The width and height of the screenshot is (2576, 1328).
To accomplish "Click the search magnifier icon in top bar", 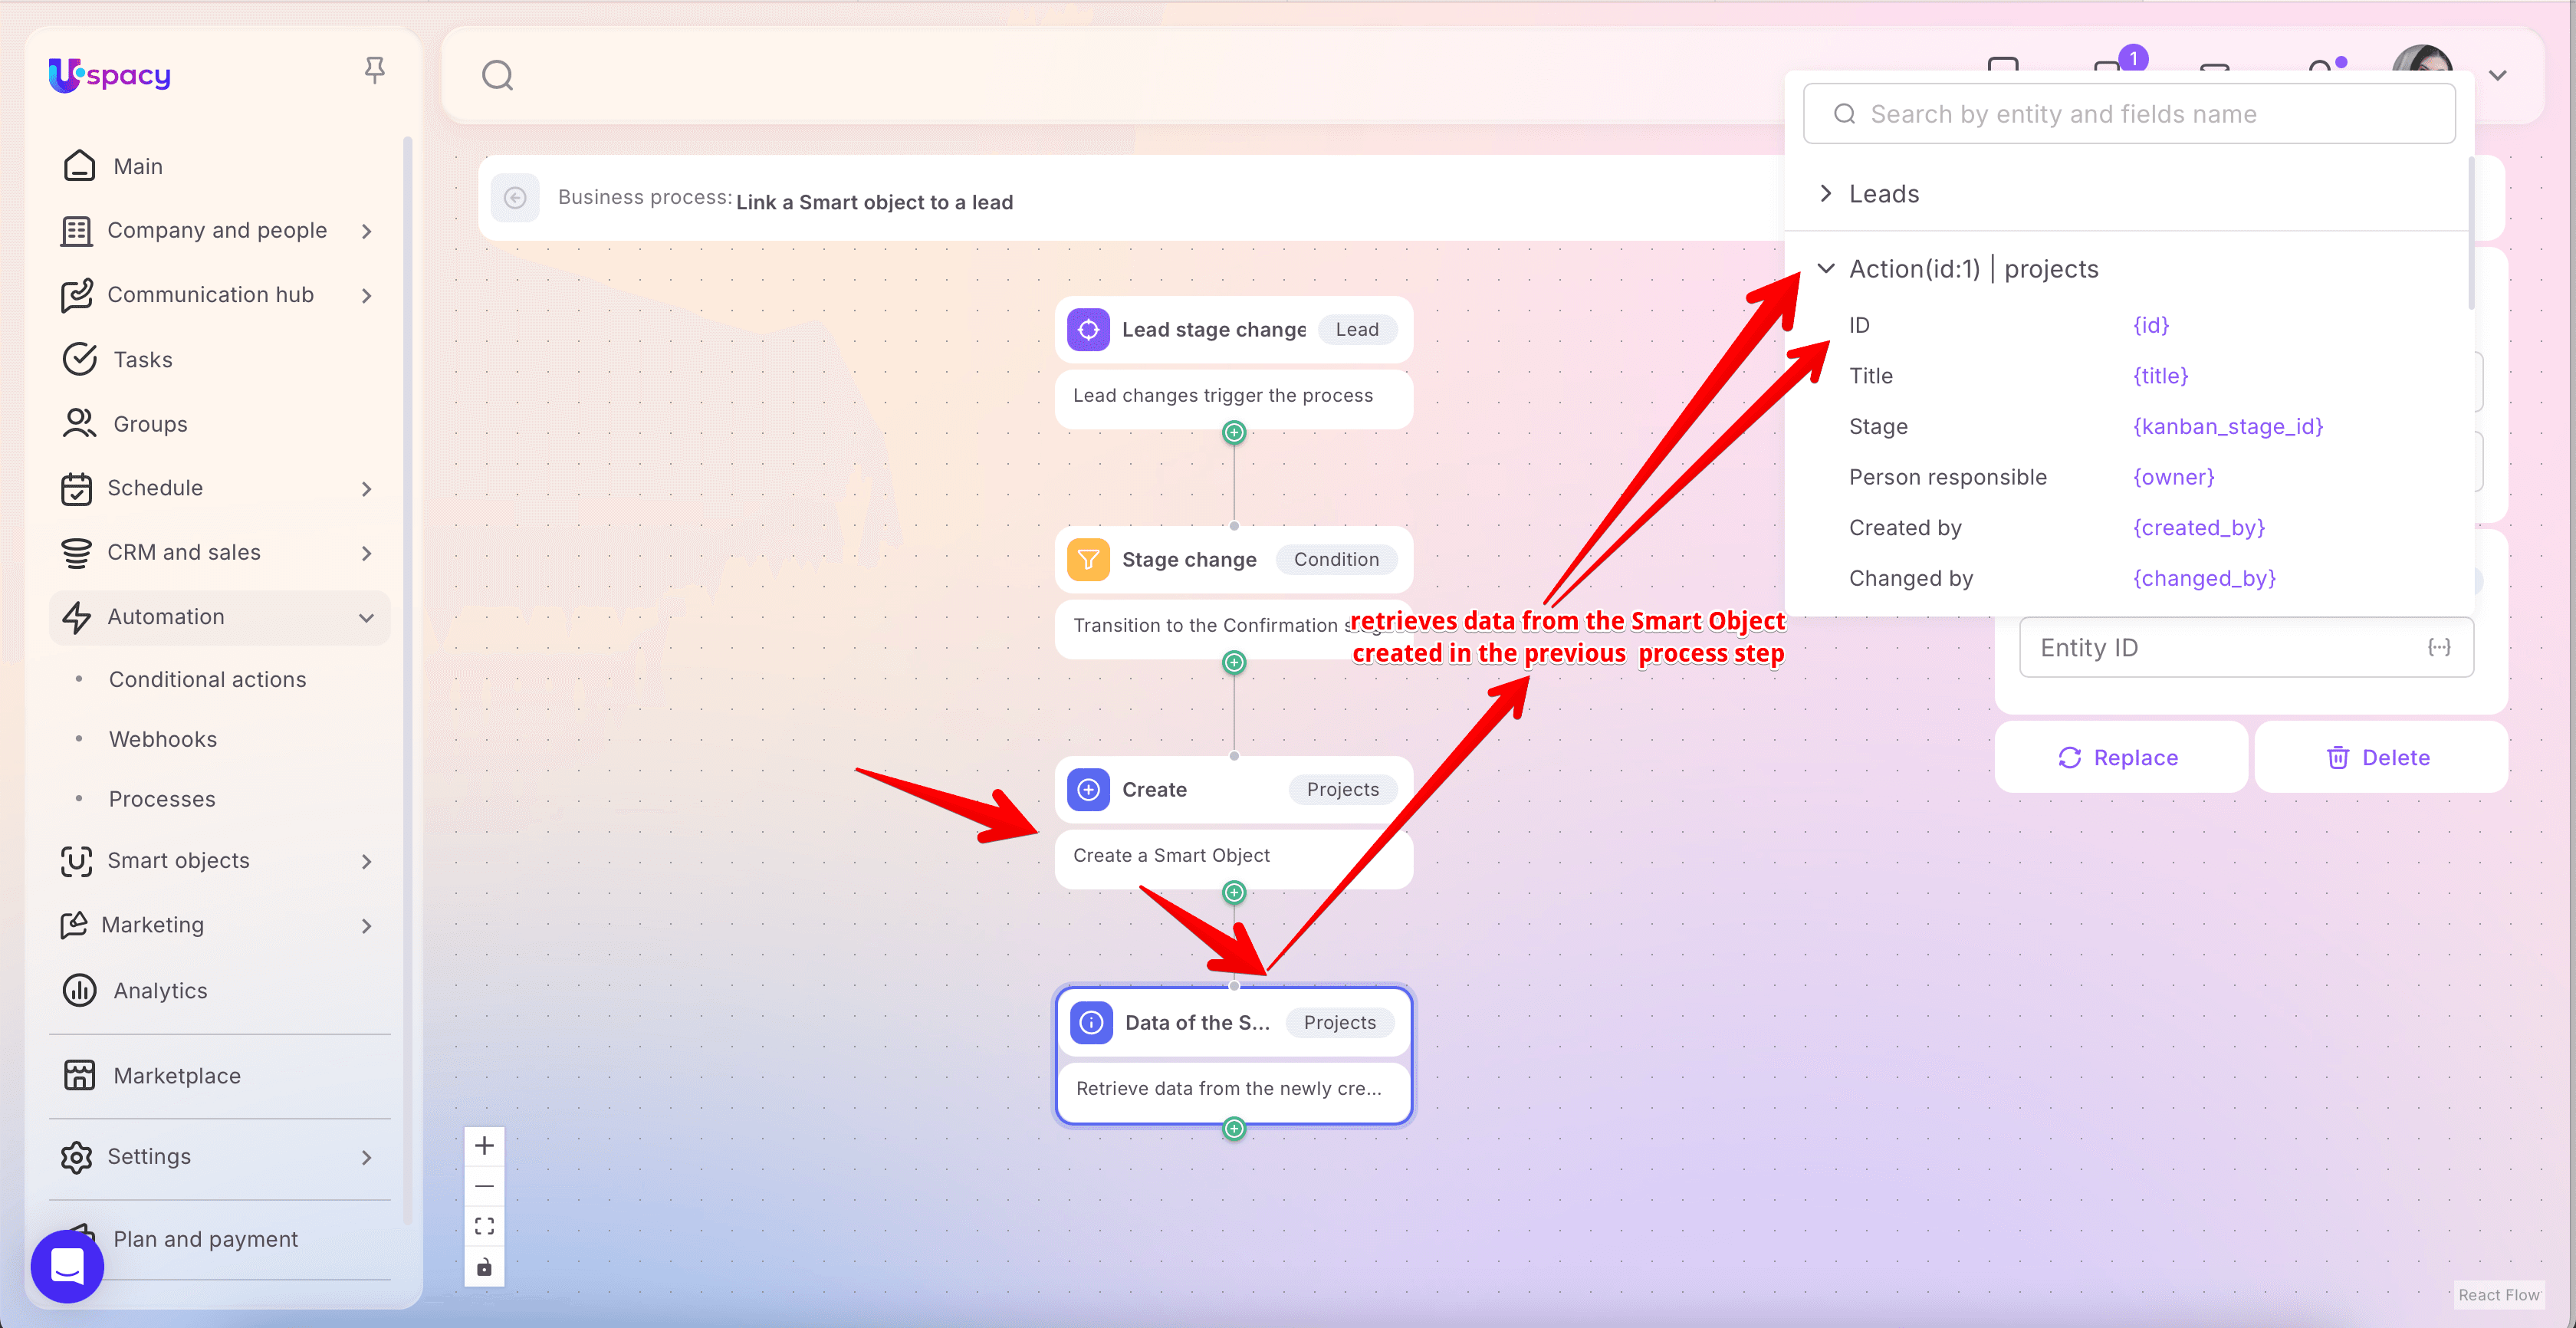I will pyautogui.click(x=497, y=76).
